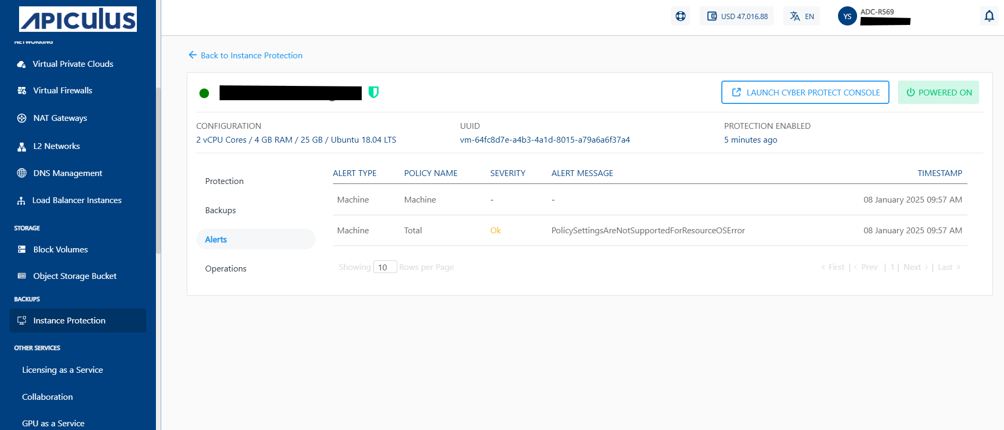Viewport: 1004px width, 430px height.
Task: Open the support lifebuoy icon
Action: click(680, 16)
